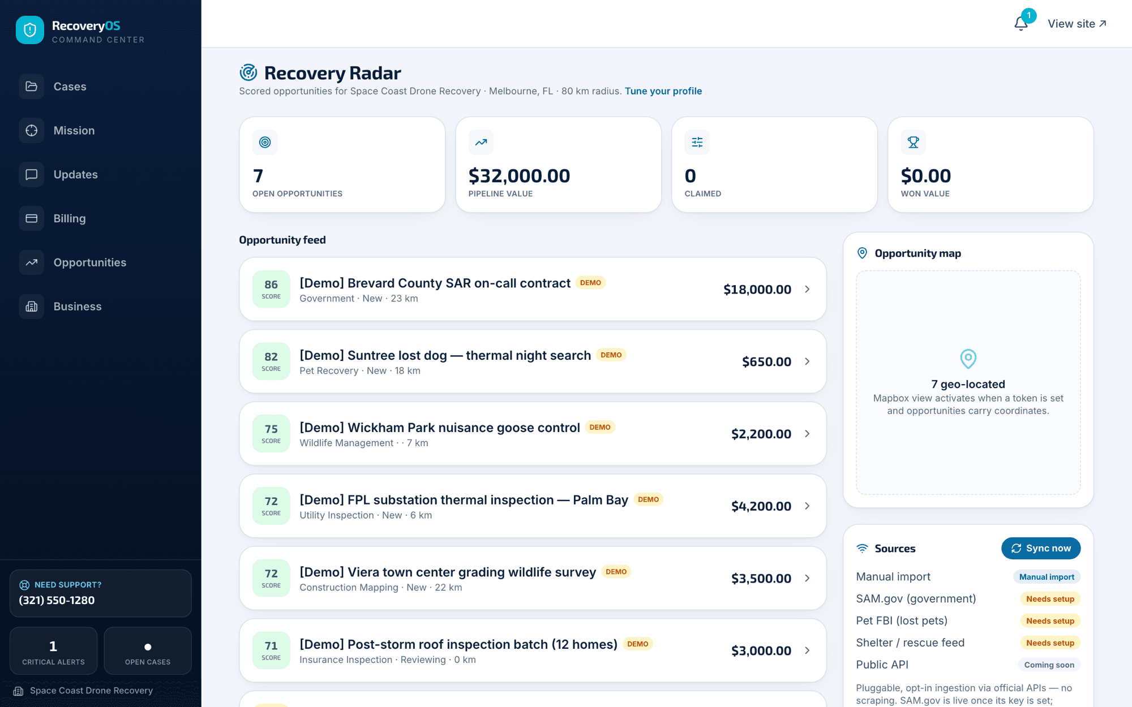1132x707 pixels.
Task: Follow the Tune your profile link
Action: click(663, 91)
